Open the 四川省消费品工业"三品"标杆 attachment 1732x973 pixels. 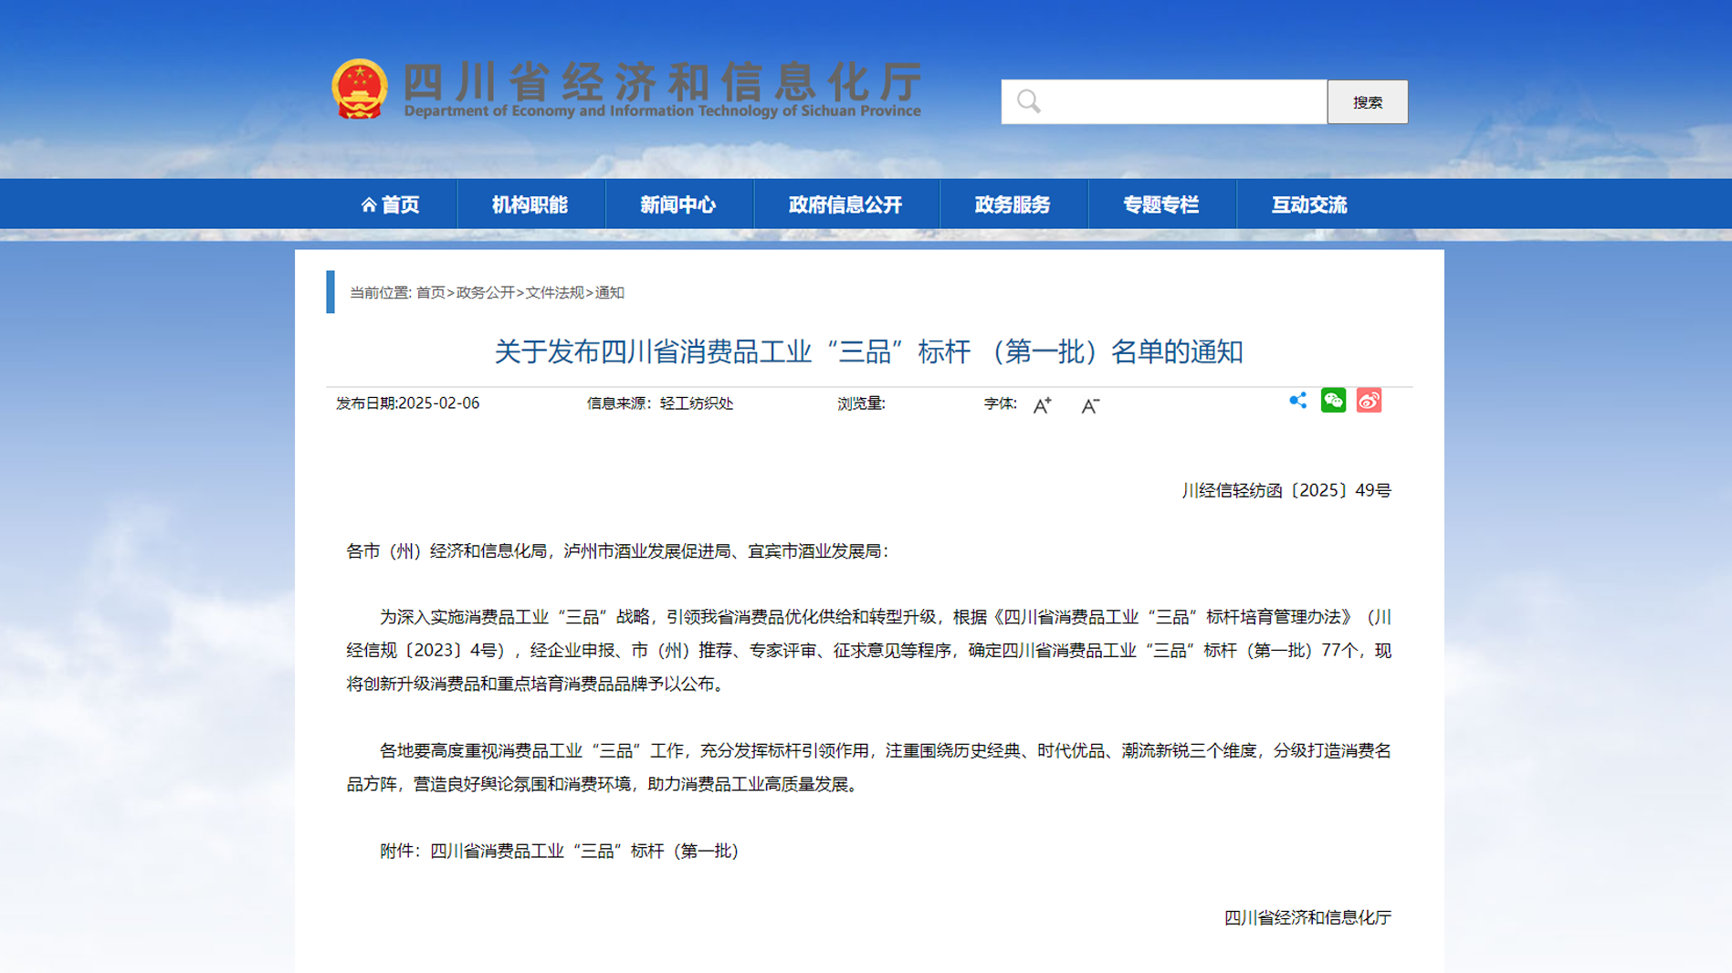[x=584, y=851]
